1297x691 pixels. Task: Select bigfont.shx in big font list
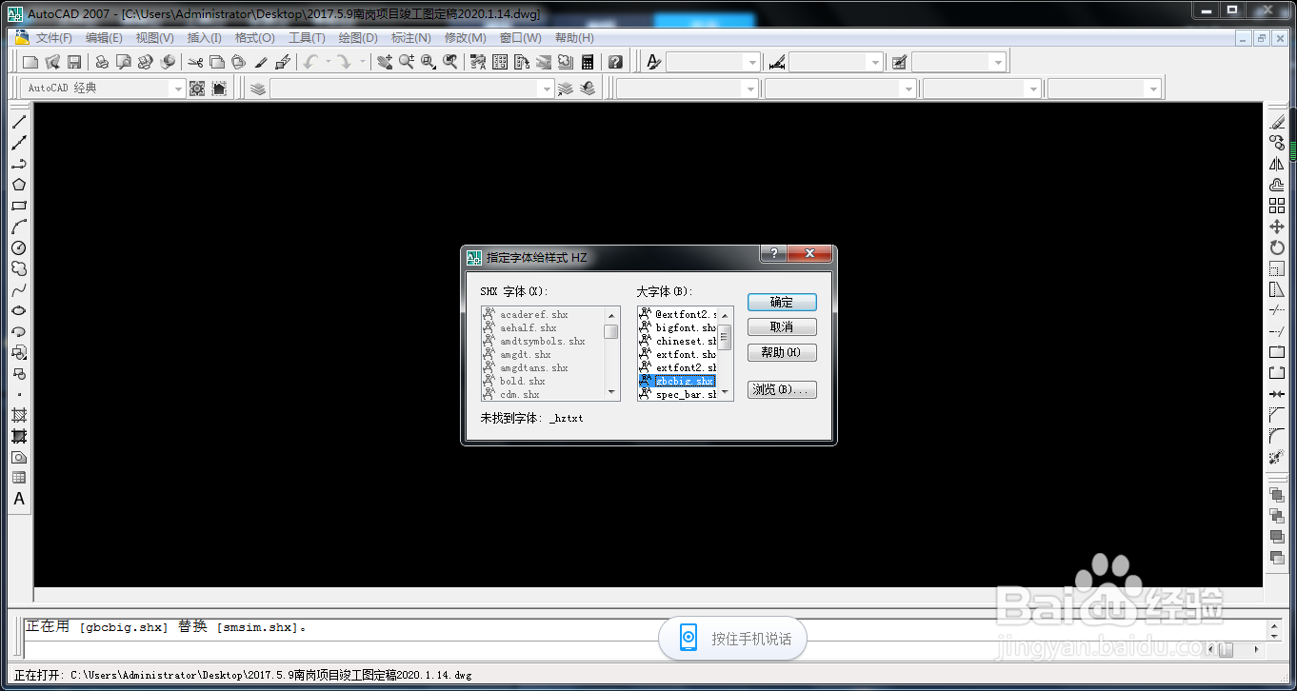677,327
